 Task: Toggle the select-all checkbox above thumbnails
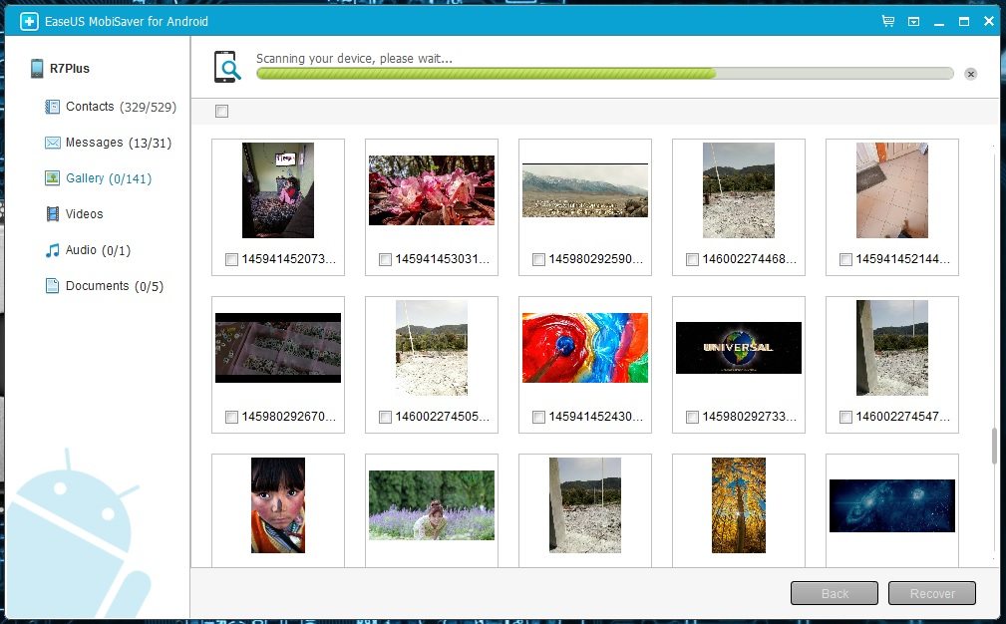[x=221, y=111]
